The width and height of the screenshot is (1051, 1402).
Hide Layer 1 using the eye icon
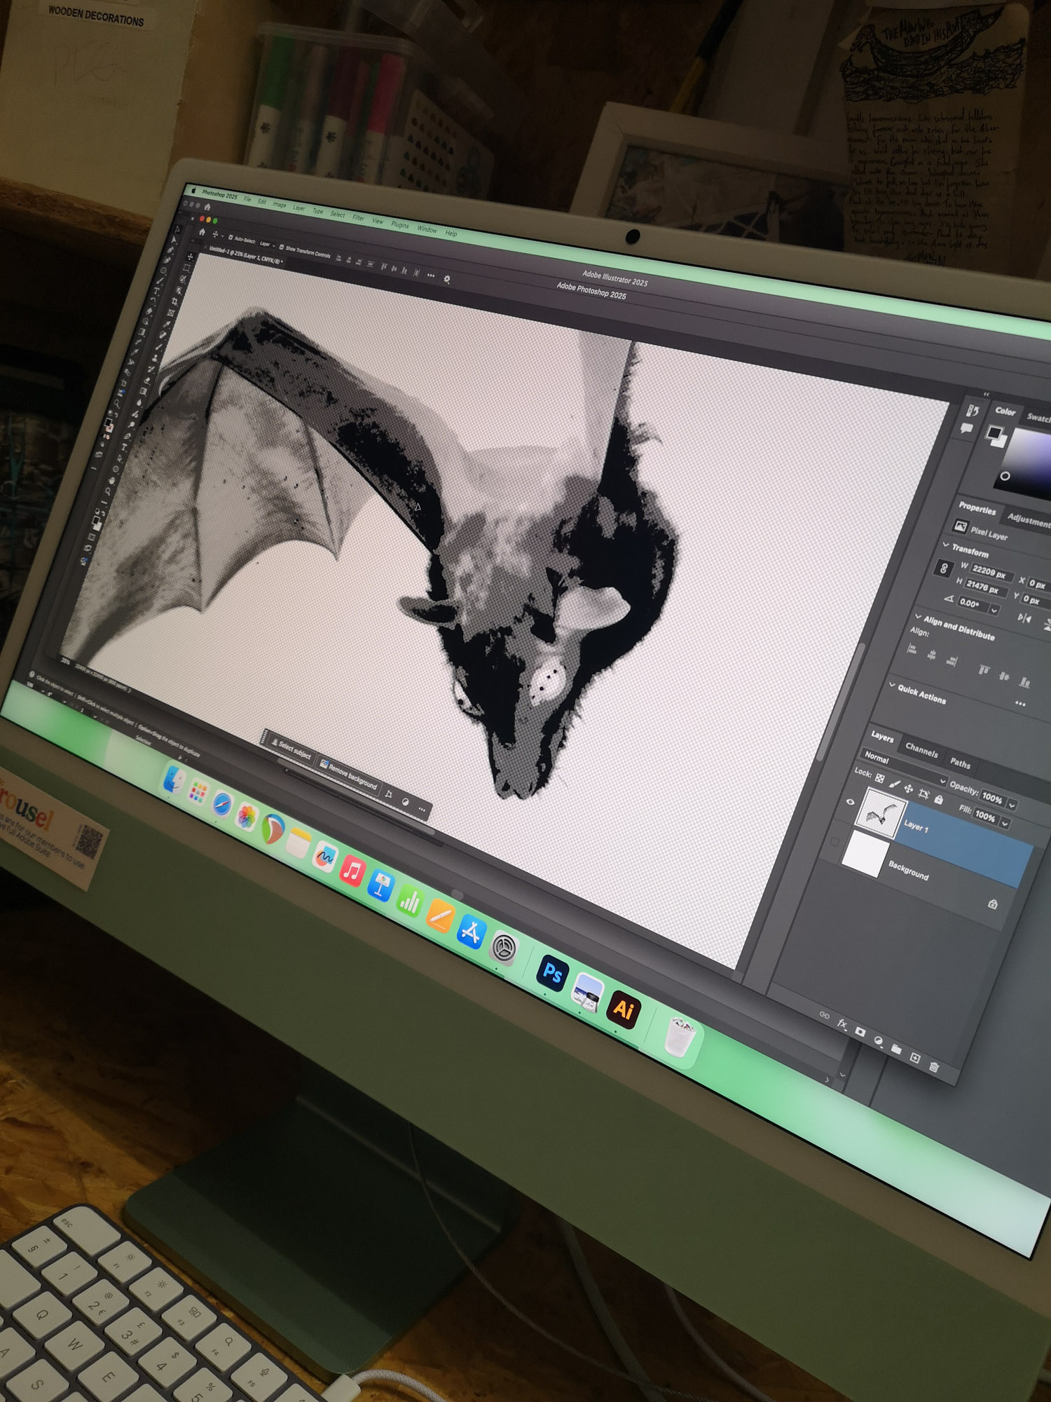coord(850,802)
